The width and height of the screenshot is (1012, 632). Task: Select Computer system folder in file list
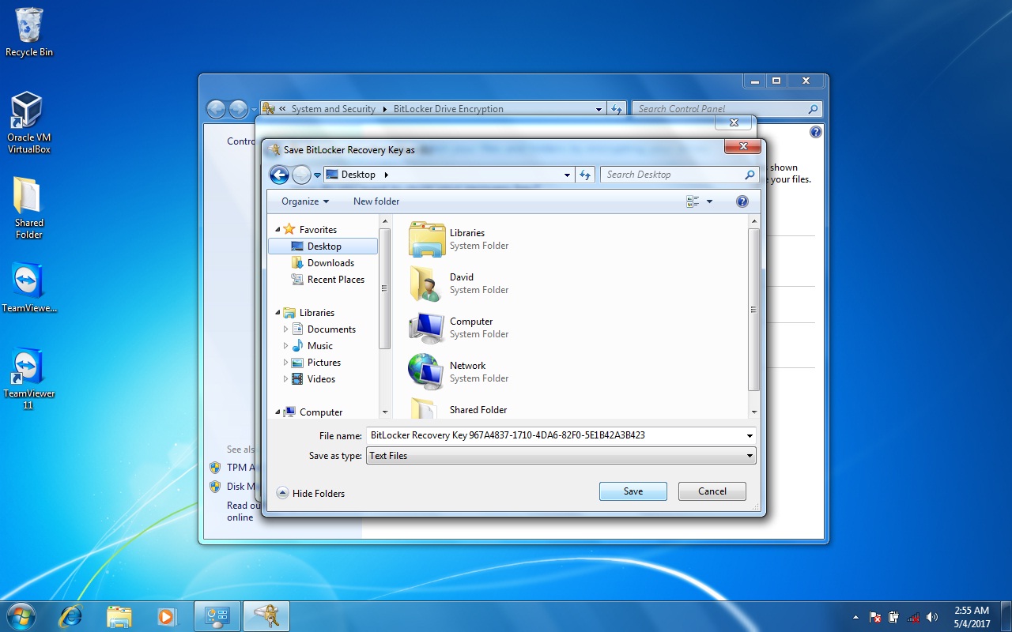coord(459,327)
